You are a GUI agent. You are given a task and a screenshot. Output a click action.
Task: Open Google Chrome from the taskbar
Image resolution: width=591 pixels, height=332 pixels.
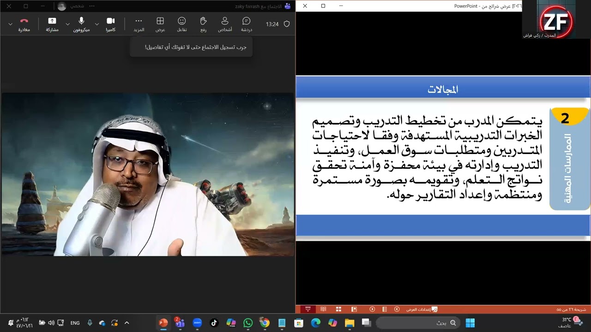pyautogui.click(x=265, y=323)
